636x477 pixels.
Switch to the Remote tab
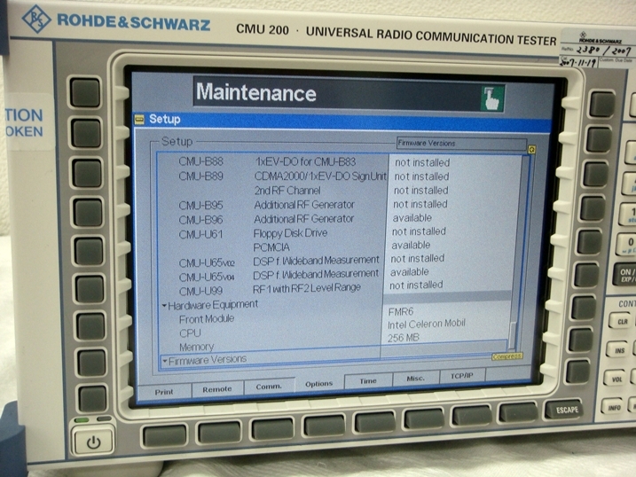217,389
